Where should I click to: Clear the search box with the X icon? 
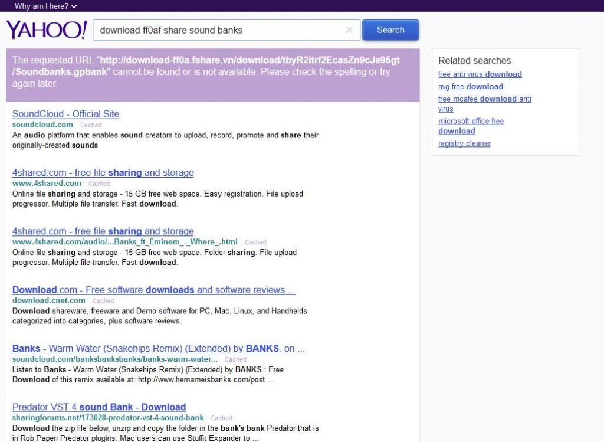click(x=349, y=30)
